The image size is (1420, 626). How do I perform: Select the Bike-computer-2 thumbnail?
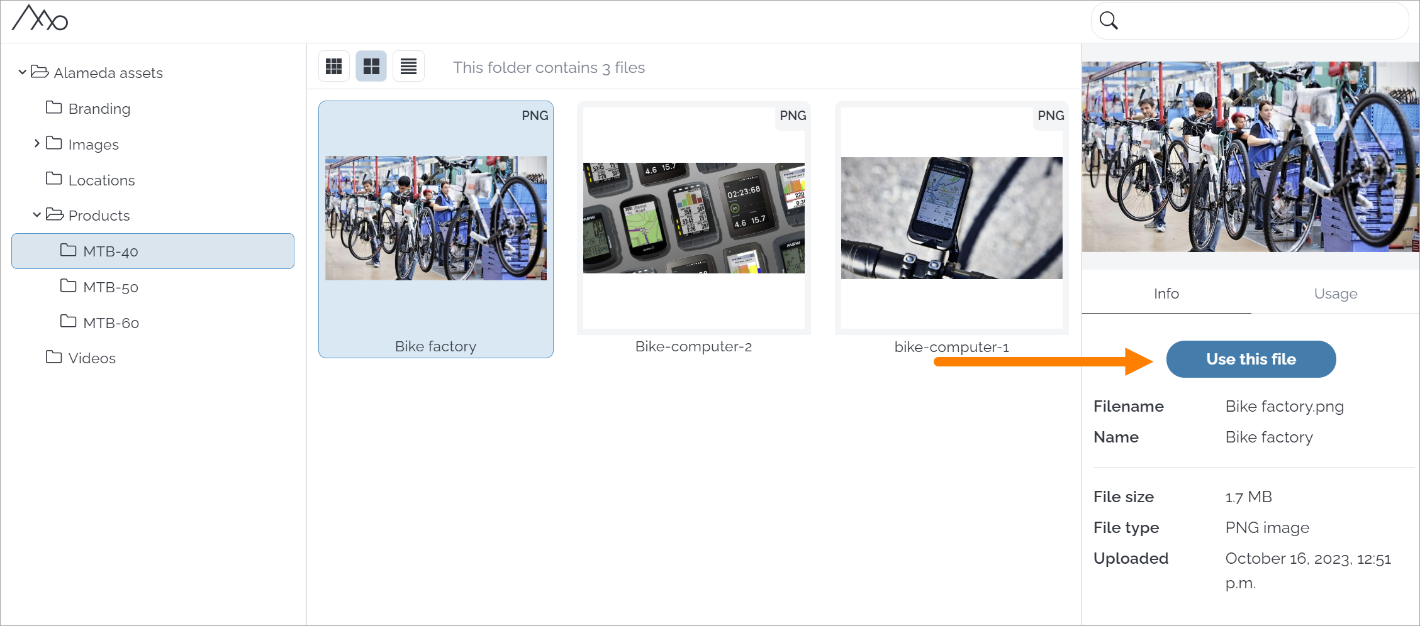tap(694, 218)
